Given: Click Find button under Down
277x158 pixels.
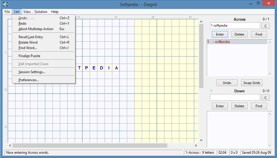Looking at the screenshot, I should (x=259, y=106).
